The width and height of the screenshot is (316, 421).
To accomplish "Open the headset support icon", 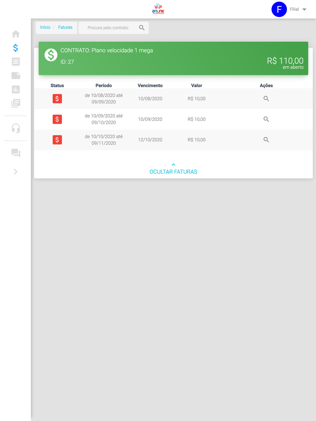I will pos(15,128).
